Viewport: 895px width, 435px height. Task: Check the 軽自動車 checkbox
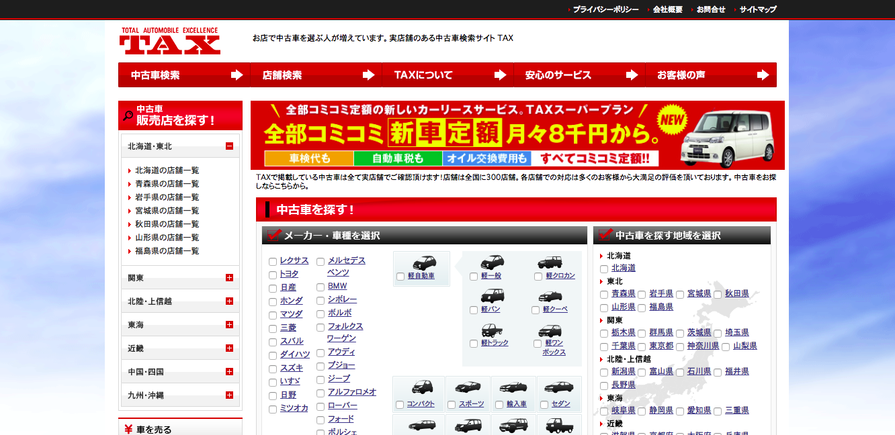(x=400, y=277)
